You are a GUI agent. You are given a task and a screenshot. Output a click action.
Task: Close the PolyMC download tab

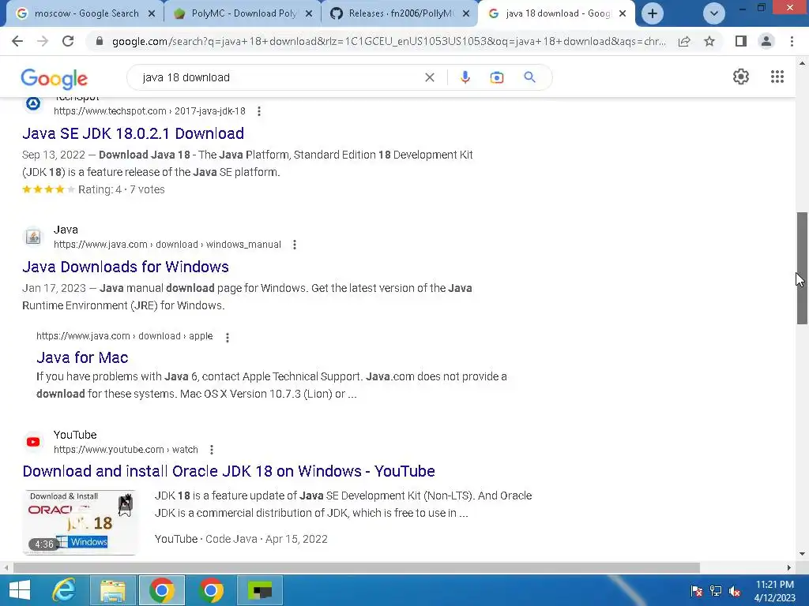(309, 14)
